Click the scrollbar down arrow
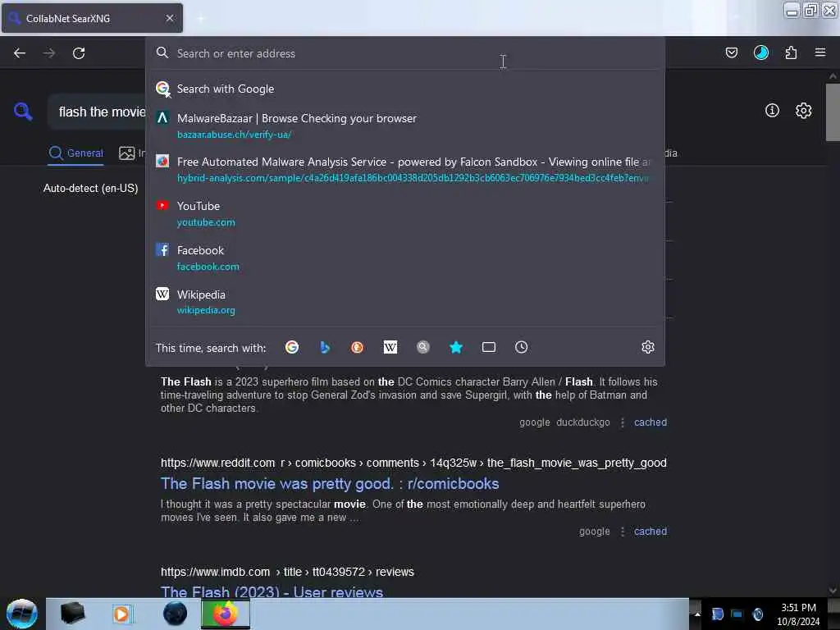The image size is (840, 630). [x=833, y=591]
